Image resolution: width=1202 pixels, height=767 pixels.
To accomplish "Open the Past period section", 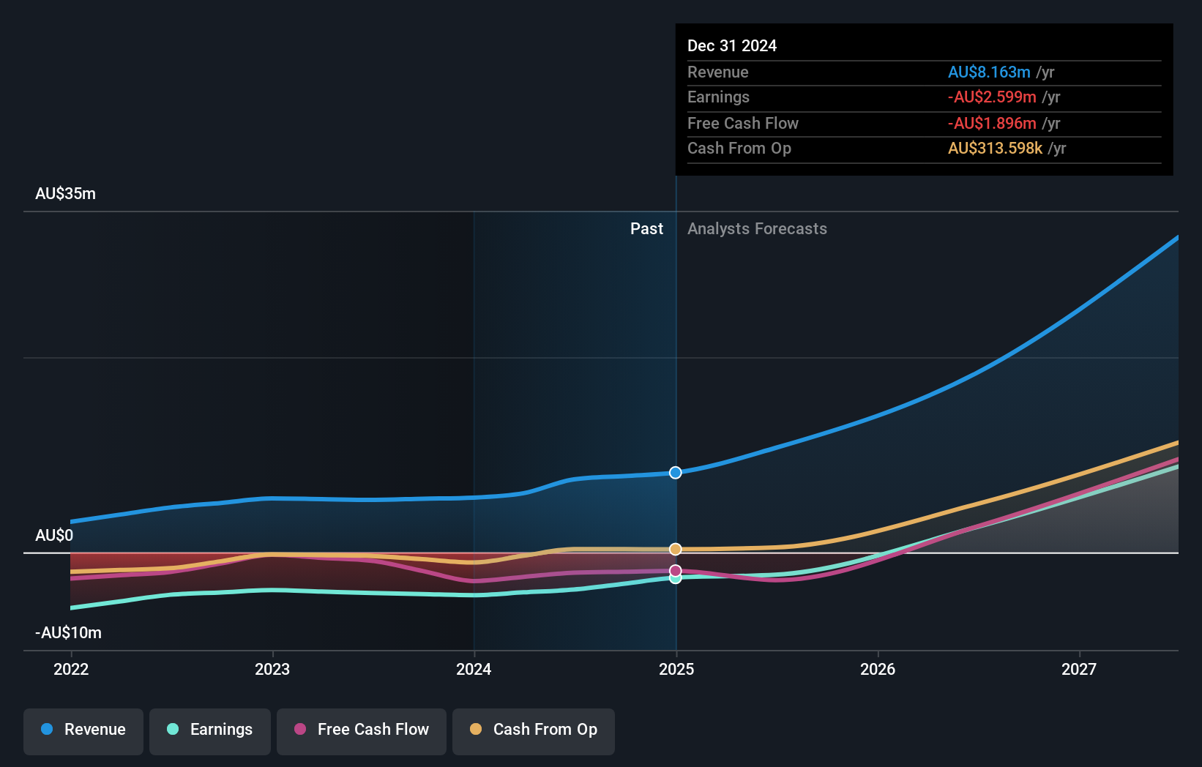I will 646,228.
